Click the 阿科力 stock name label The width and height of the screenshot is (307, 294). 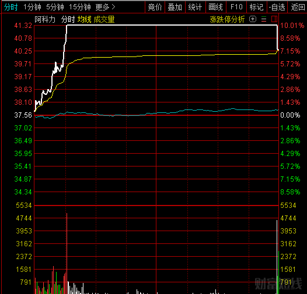point(45,19)
